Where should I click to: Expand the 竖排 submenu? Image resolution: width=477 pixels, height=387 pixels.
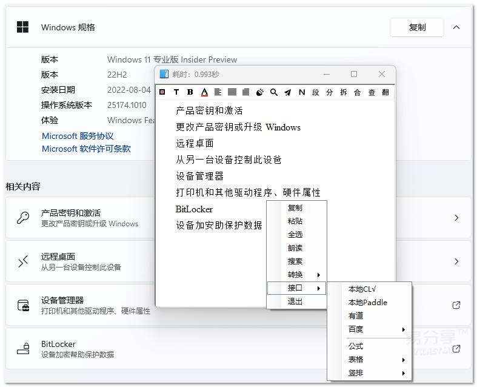369,373
